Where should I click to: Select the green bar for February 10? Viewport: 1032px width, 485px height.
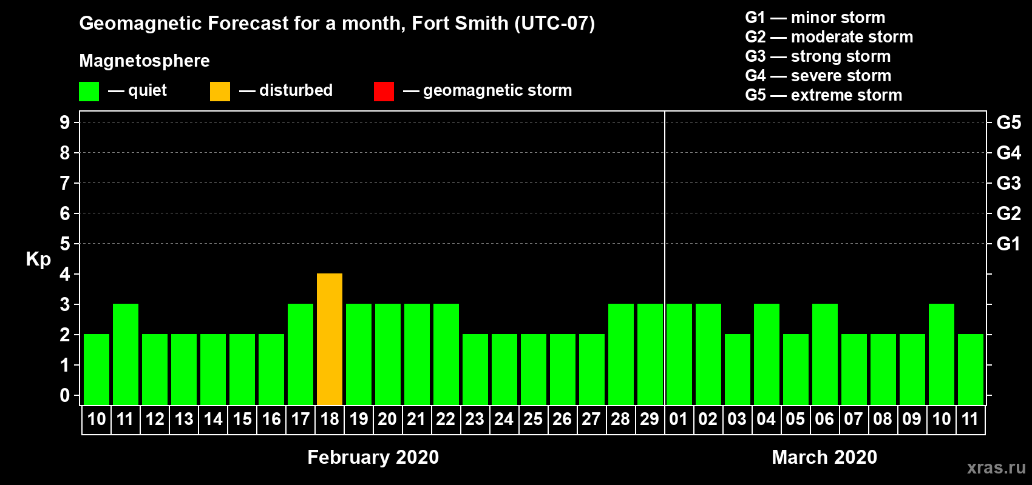tap(97, 369)
